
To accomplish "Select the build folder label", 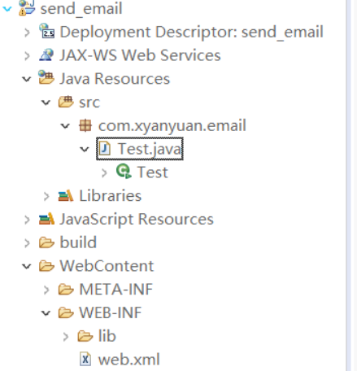I will pos(78,242).
